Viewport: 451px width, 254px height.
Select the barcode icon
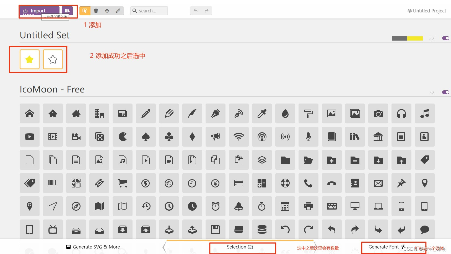pos(53,183)
